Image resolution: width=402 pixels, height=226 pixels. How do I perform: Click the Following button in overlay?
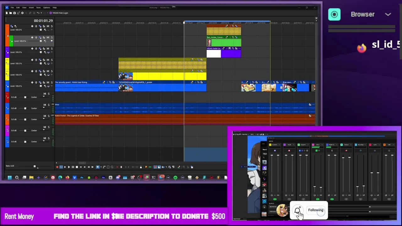[316, 210]
